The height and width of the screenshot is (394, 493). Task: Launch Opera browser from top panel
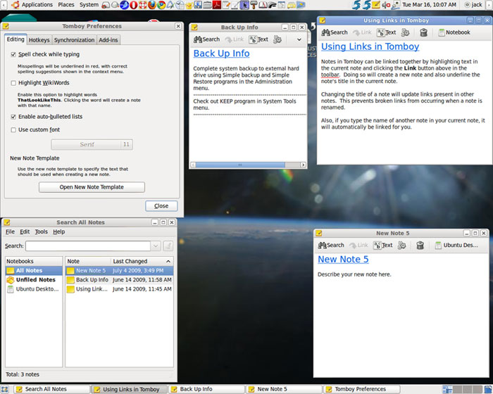point(134,5)
